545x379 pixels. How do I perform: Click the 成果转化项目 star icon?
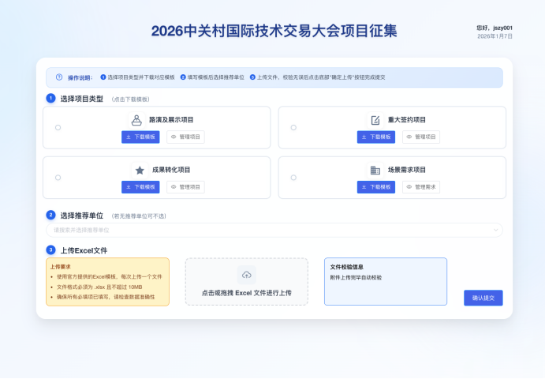click(140, 170)
